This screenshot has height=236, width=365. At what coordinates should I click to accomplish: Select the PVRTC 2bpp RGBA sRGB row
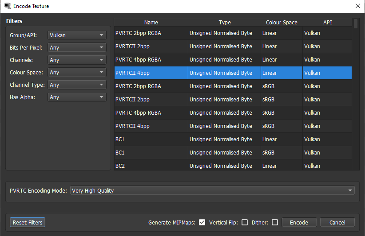233,86
